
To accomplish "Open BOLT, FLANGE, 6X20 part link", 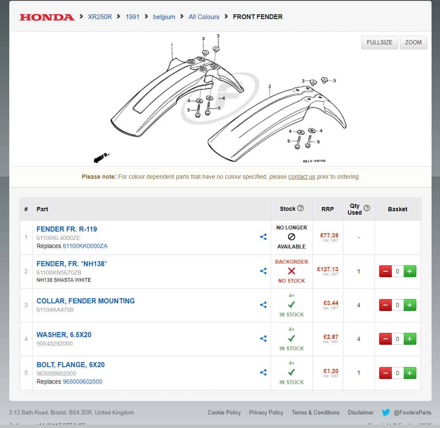I will pyautogui.click(x=71, y=365).
